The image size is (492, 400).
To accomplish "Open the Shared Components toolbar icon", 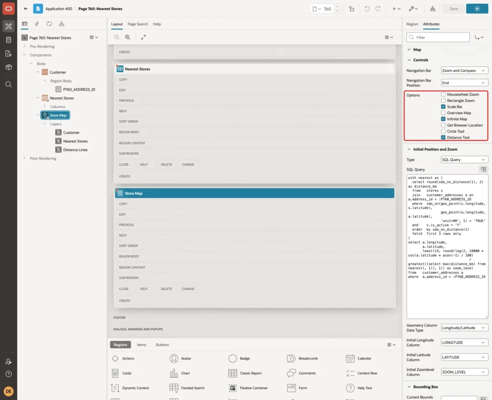I will coord(432,9).
